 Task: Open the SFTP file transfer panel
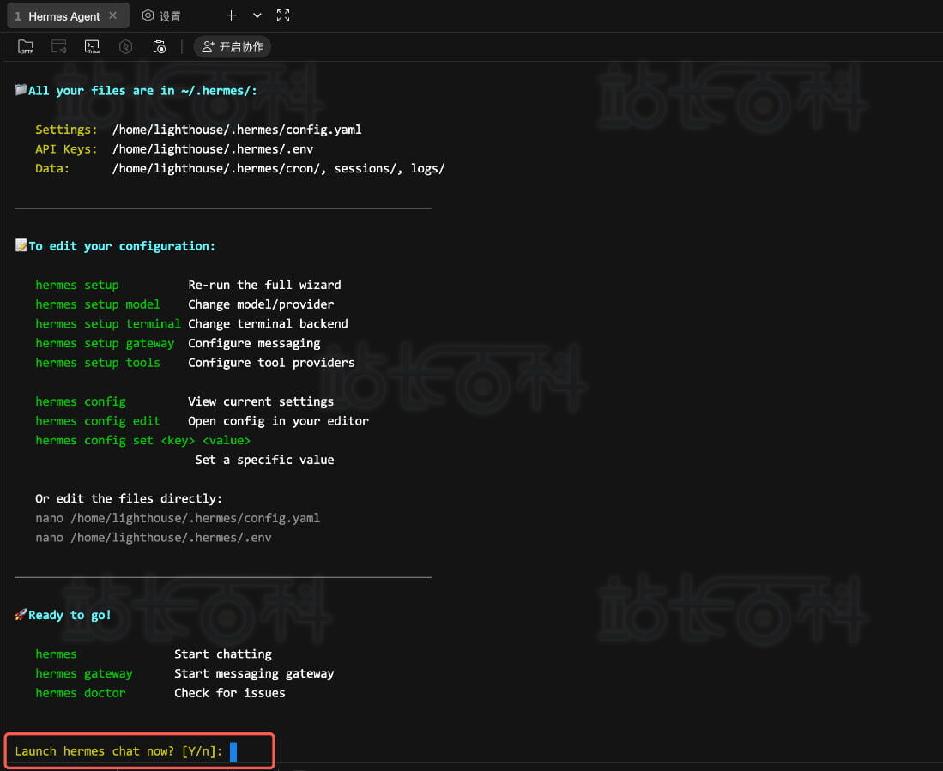[26, 47]
